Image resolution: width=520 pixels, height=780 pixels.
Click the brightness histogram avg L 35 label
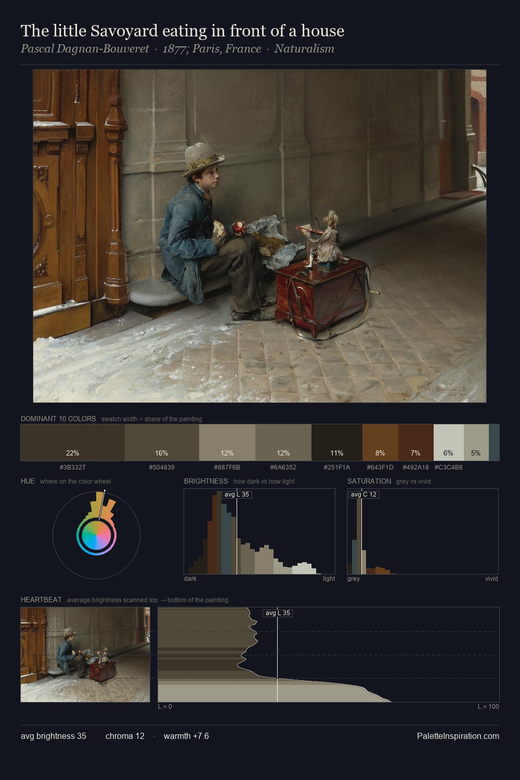(x=237, y=495)
